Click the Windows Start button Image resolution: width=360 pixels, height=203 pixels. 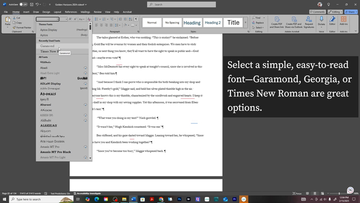click(4, 199)
